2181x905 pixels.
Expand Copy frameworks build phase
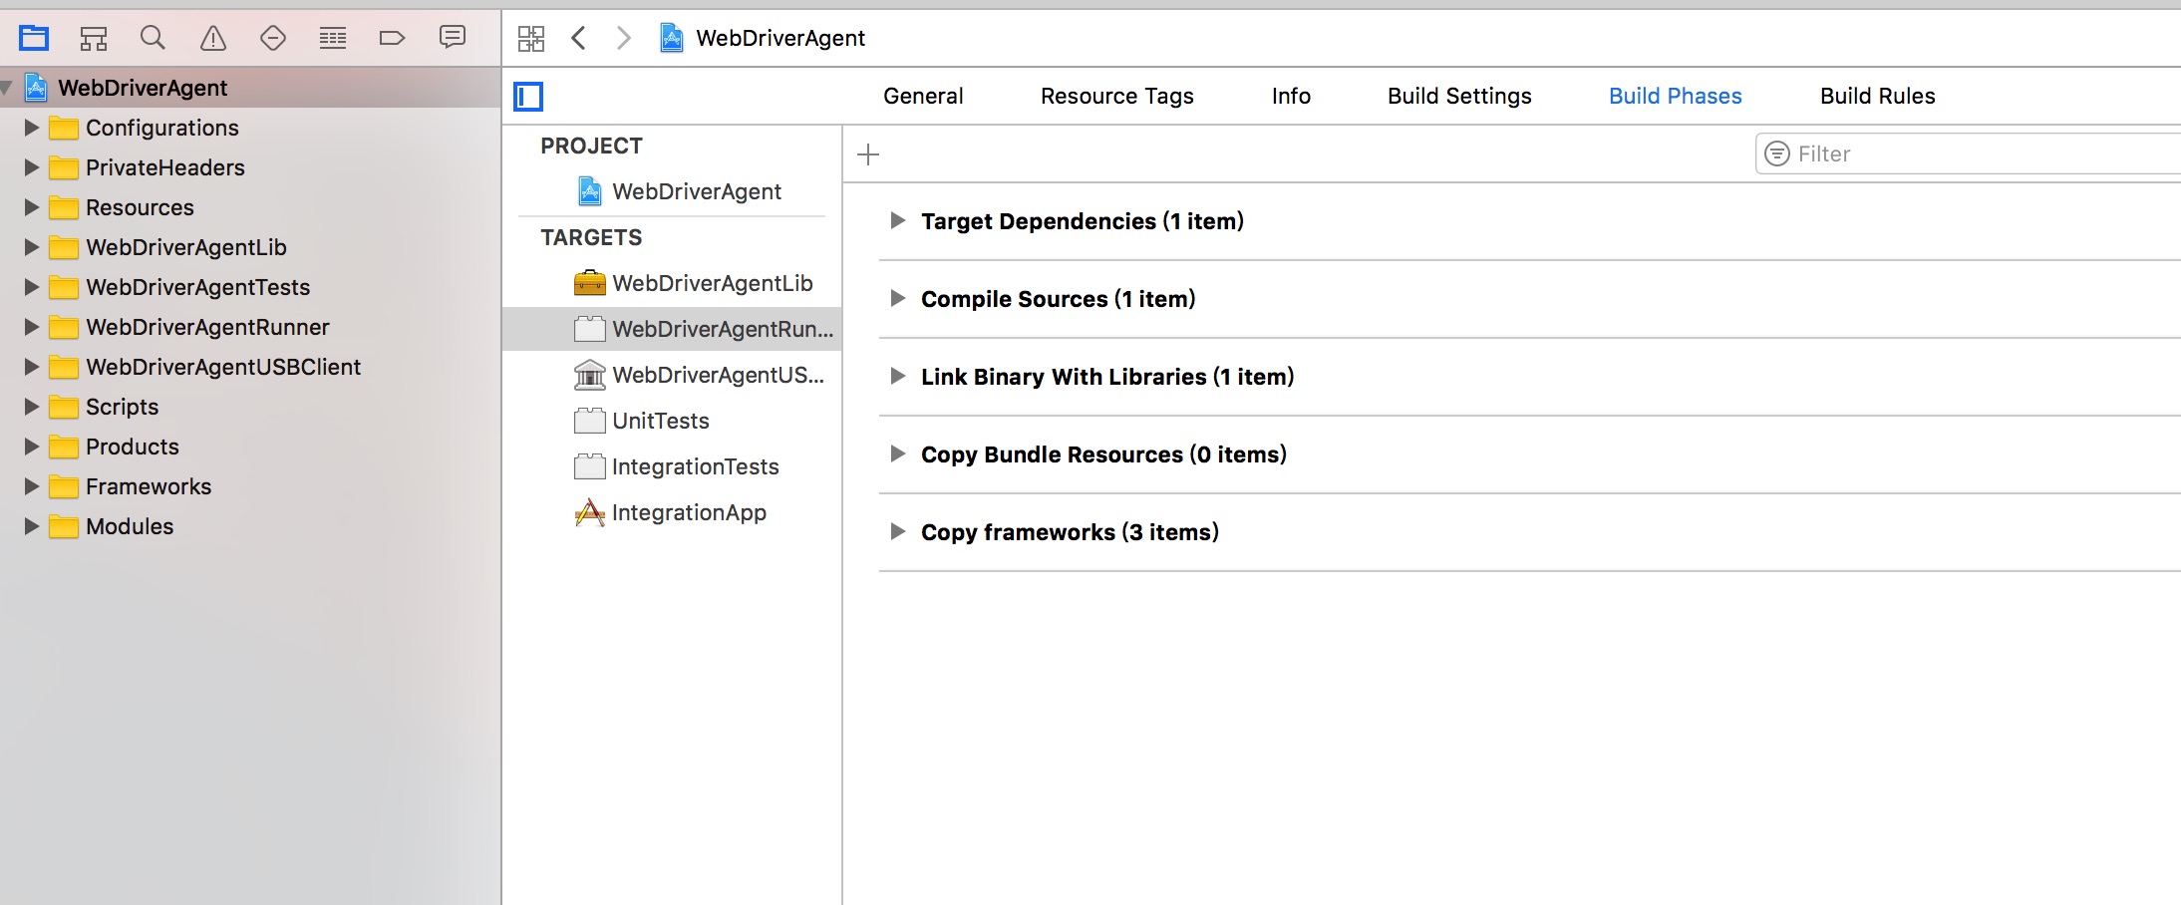pyautogui.click(x=897, y=531)
